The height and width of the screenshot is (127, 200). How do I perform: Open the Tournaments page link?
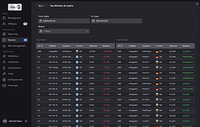[15, 68]
